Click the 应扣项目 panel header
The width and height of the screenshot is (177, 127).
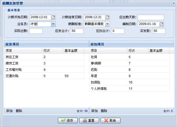click(x=132, y=44)
